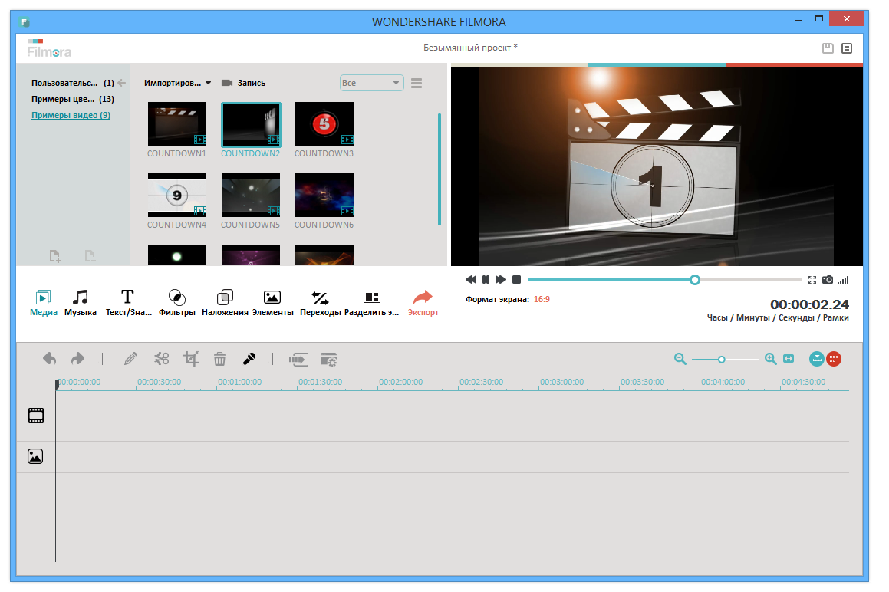889x592 pixels.
Task: Open Примеры видео (9) link
Action: pos(71,115)
